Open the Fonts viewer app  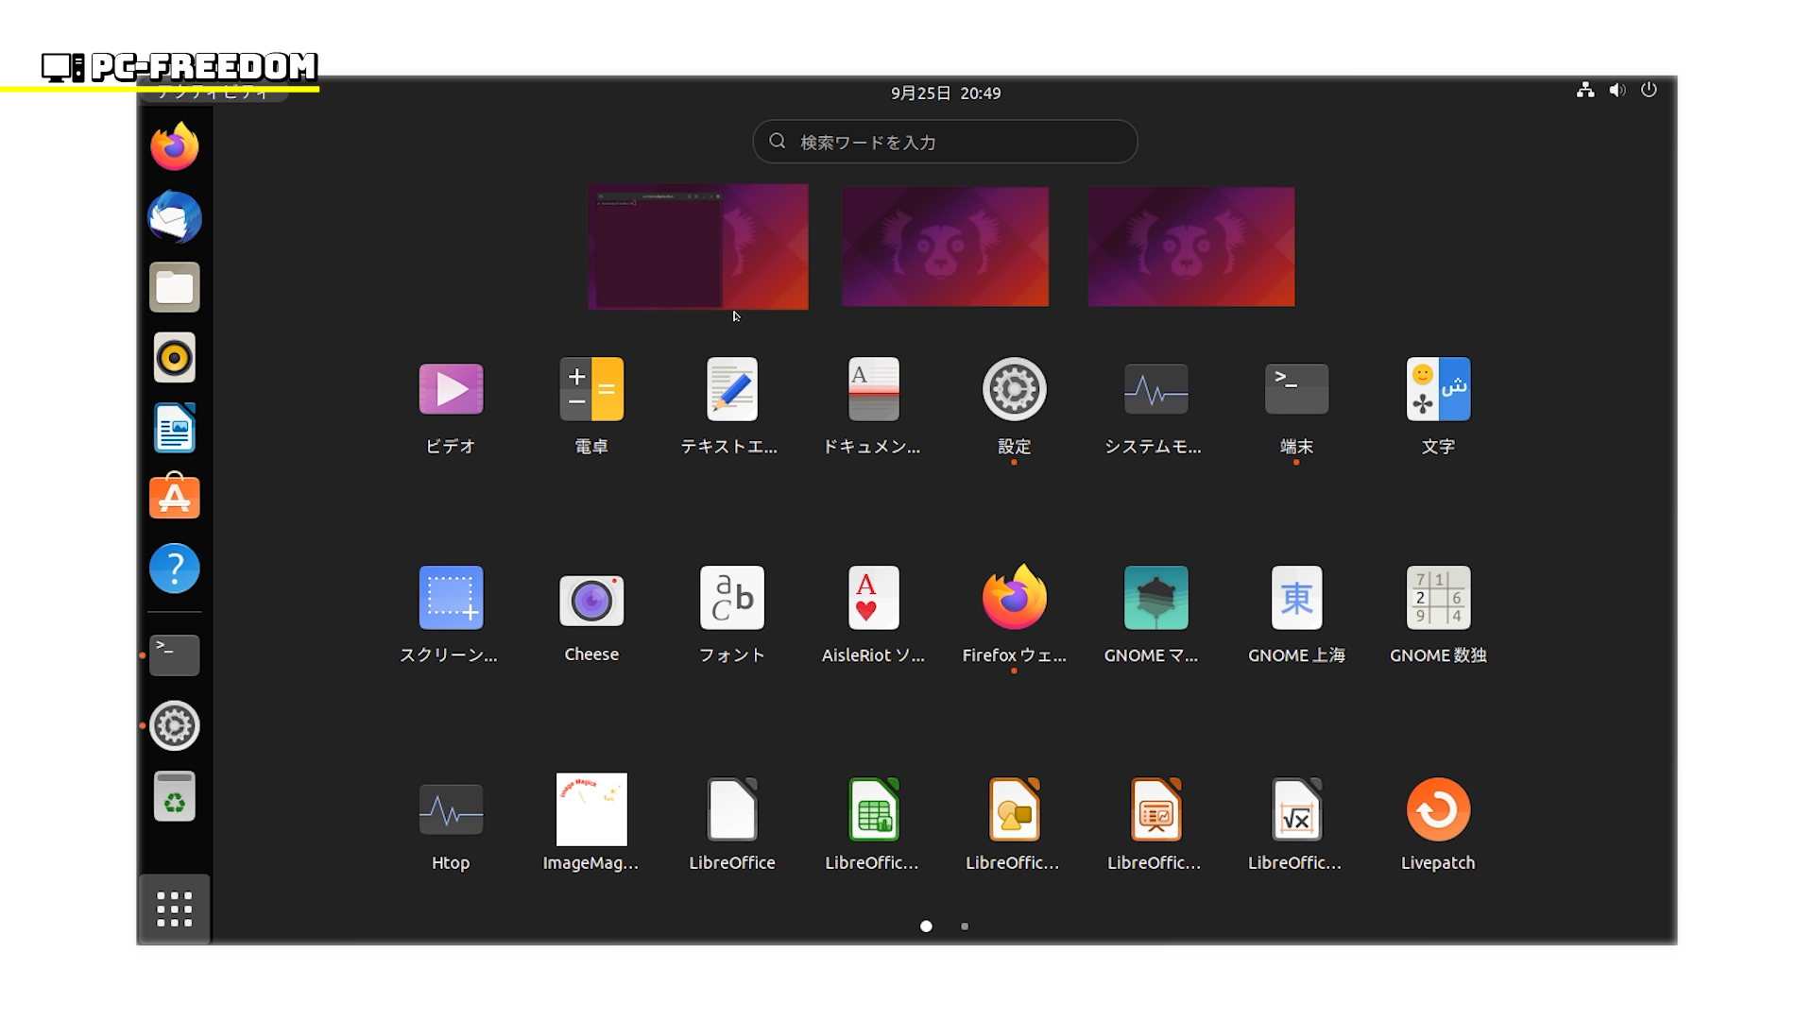click(x=731, y=599)
